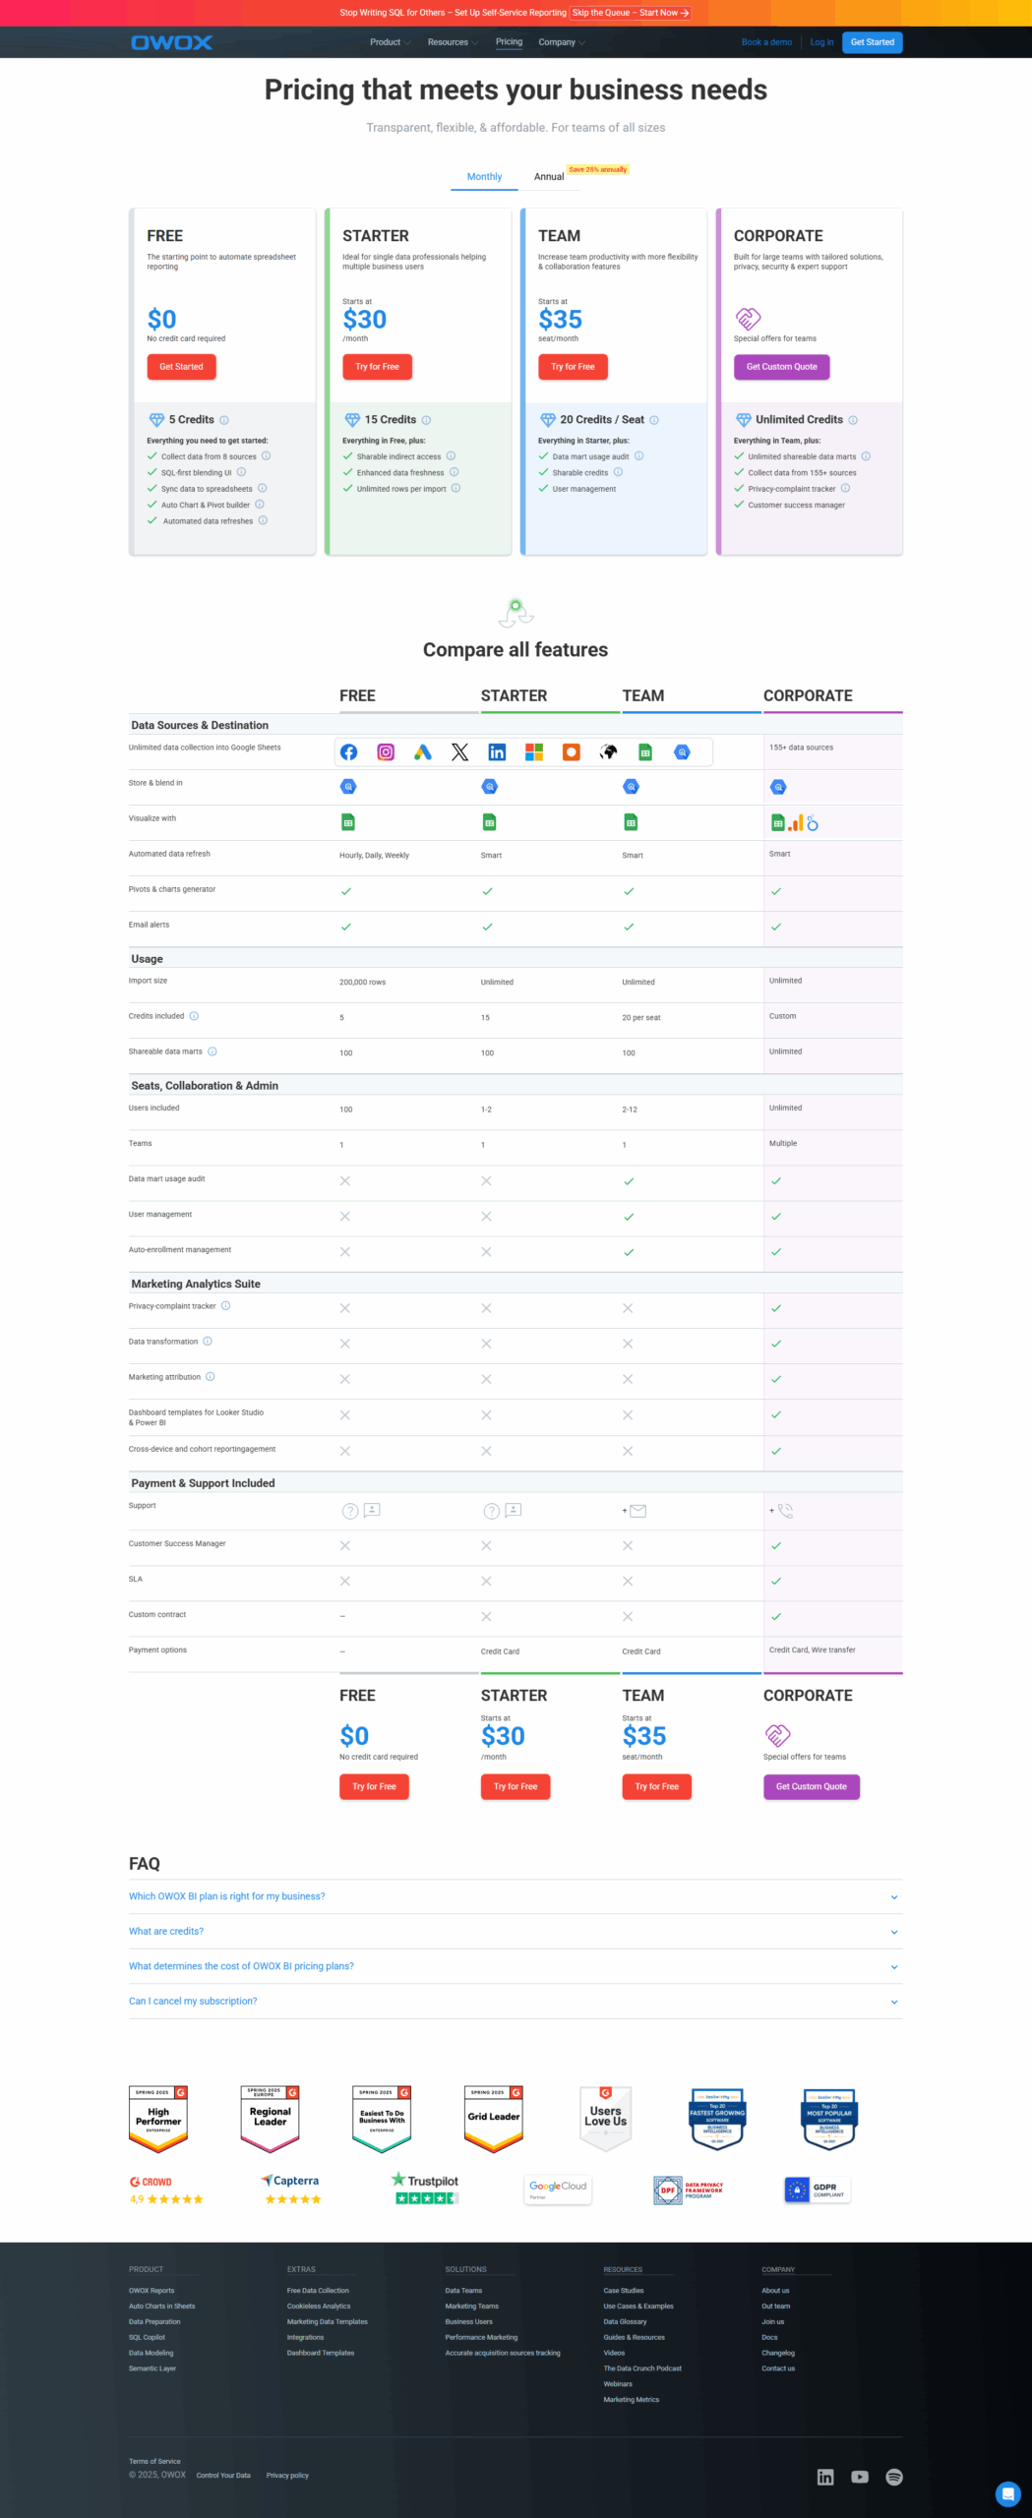Click info icon next to Marketing attribution
Viewport: 1032px width, 2518px height.
pyautogui.click(x=210, y=1377)
